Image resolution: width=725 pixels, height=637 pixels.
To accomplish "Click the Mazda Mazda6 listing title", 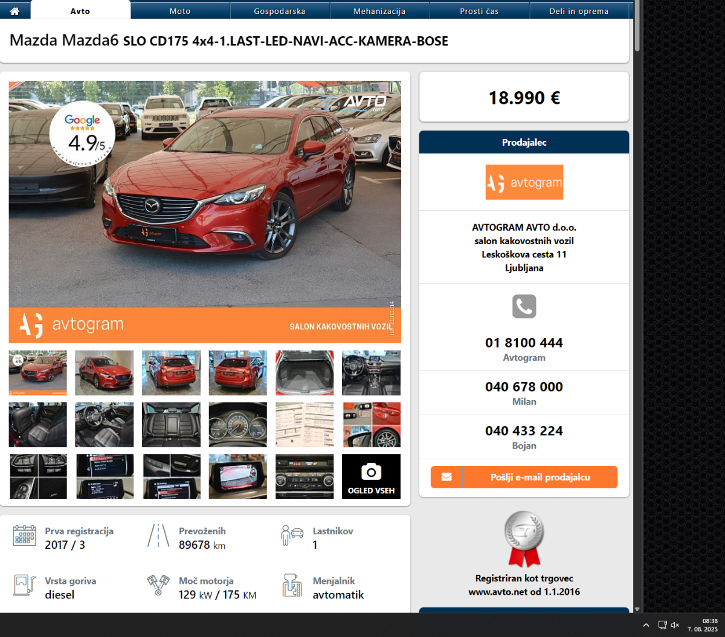I will click(229, 40).
